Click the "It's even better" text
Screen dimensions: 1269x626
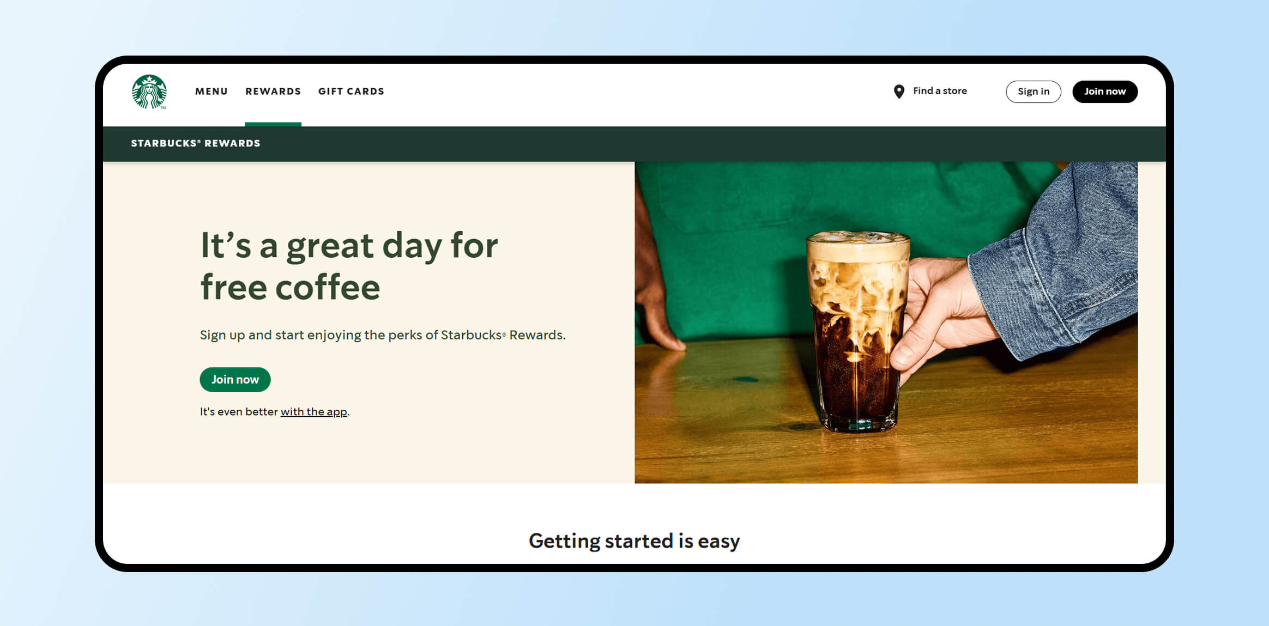pos(239,412)
